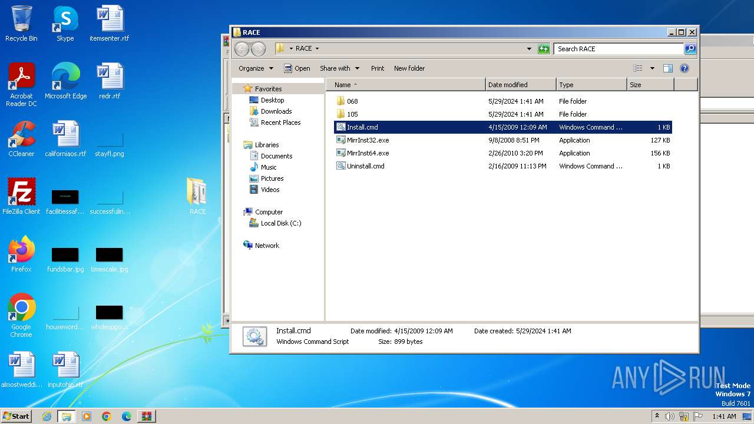
Task: Select stayfl.png on the desktop
Action: click(109, 144)
